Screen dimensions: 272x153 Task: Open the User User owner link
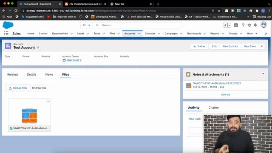[x=73, y=60]
